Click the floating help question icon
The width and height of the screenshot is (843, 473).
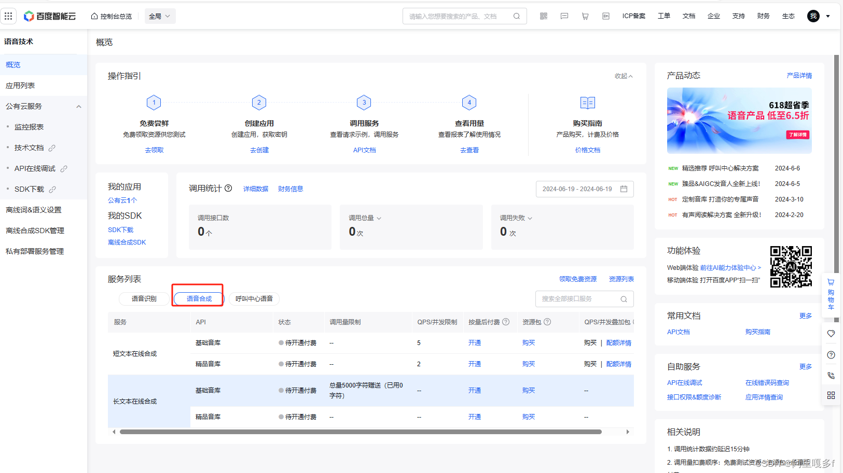[831, 355]
